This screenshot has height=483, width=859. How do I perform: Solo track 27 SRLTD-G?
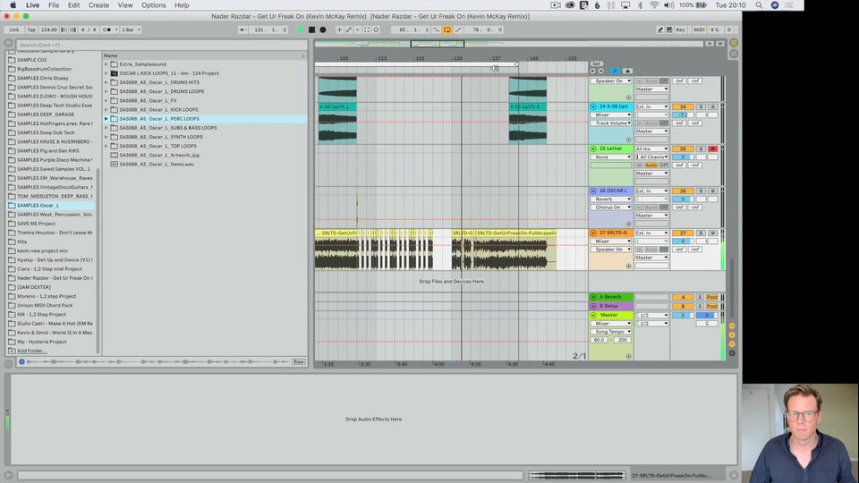click(700, 233)
